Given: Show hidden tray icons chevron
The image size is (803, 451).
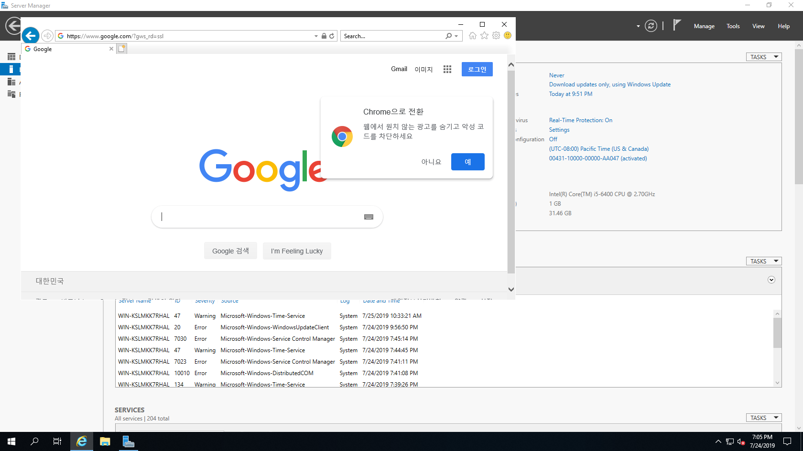Looking at the screenshot, I should click(x=718, y=442).
